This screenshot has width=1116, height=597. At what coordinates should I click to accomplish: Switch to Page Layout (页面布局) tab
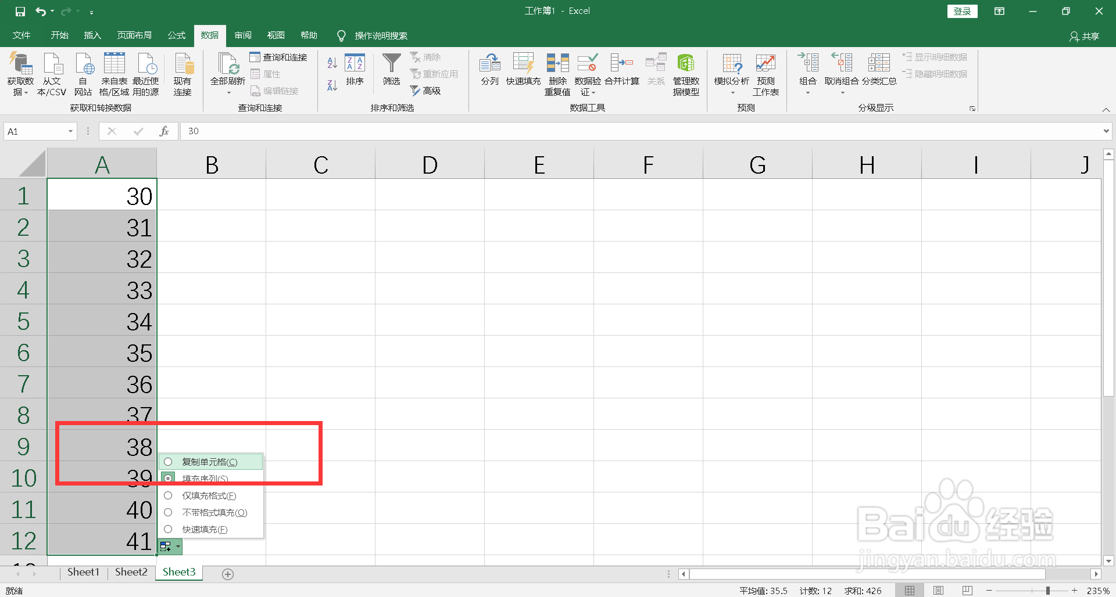[x=134, y=35]
